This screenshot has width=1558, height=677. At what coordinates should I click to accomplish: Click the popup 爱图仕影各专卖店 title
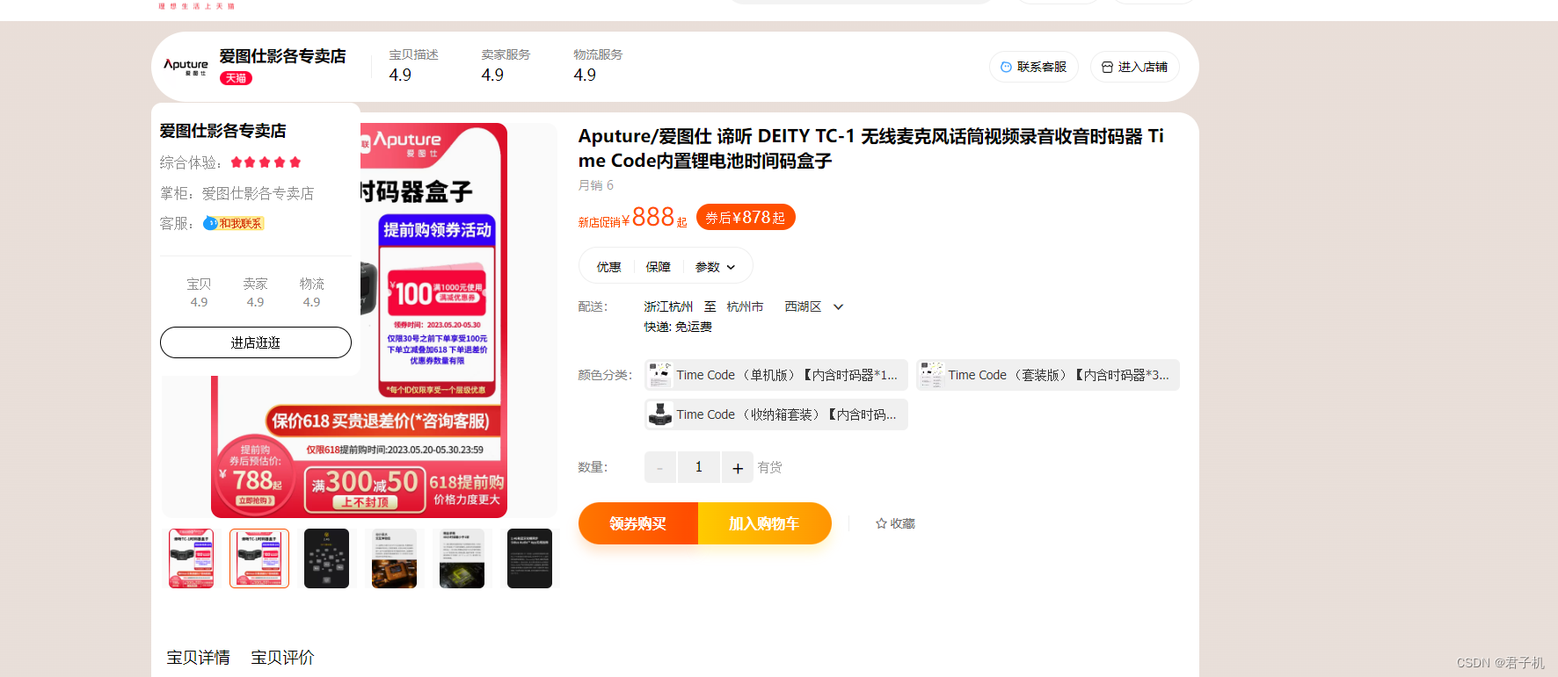(223, 131)
